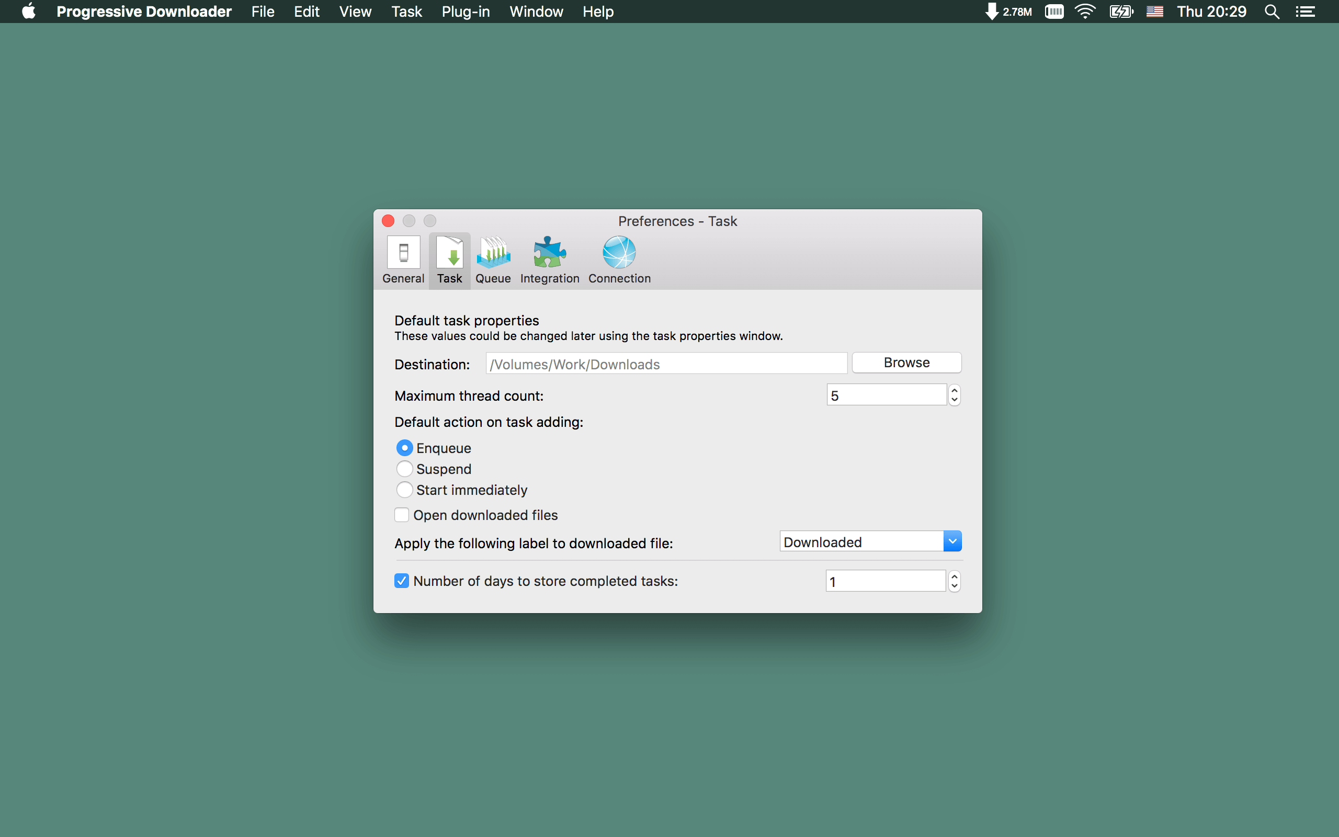The height and width of the screenshot is (837, 1339).
Task: Select the Suspend radio button
Action: pos(404,469)
